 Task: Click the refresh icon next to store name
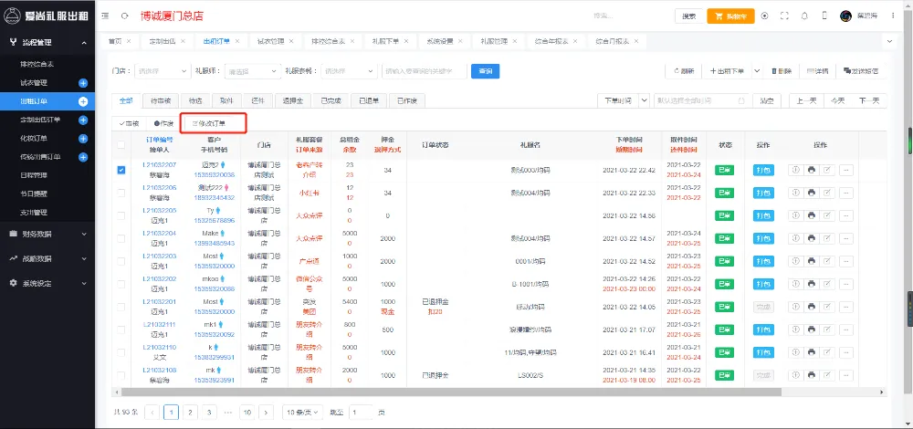[125, 16]
